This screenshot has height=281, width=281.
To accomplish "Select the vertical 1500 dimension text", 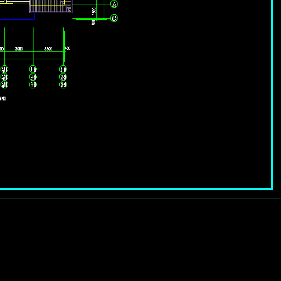I will click(x=94, y=11).
